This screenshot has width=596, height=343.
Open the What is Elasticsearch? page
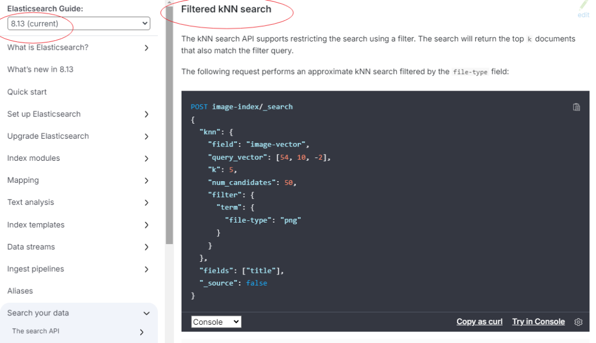tap(47, 48)
